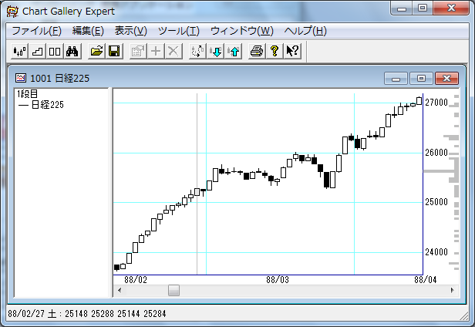Click the cyan up arrow icon
The image size is (475, 327).
(x=234, y=51)
